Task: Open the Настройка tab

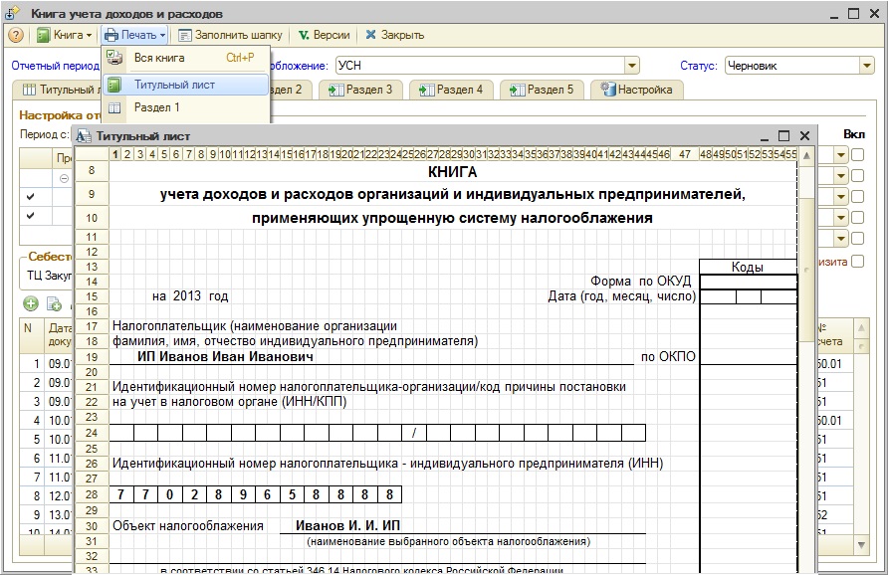Action: tap(637, 90)
